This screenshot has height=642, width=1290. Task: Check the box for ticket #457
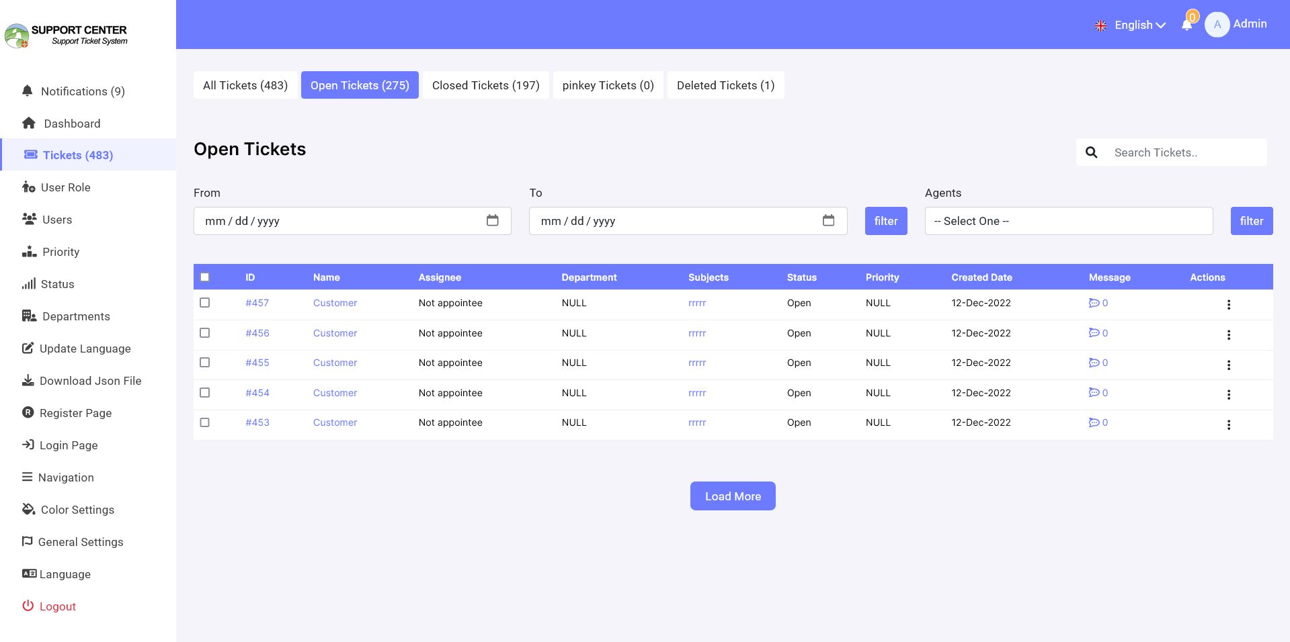tap(205, 303)
